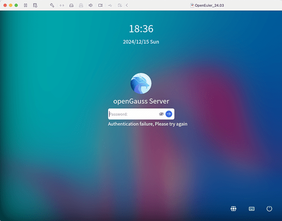The image size is (282, 221).
Task: Collapse toolbar with the left chevron
Action: 127,5
